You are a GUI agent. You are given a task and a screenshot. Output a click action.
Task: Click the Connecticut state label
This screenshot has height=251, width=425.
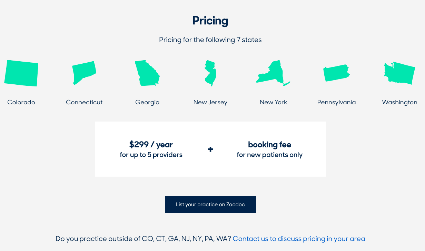click(84, 102)
